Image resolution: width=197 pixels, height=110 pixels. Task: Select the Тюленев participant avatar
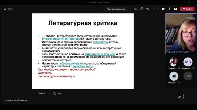pyautogui.click(x=174, y=62)
